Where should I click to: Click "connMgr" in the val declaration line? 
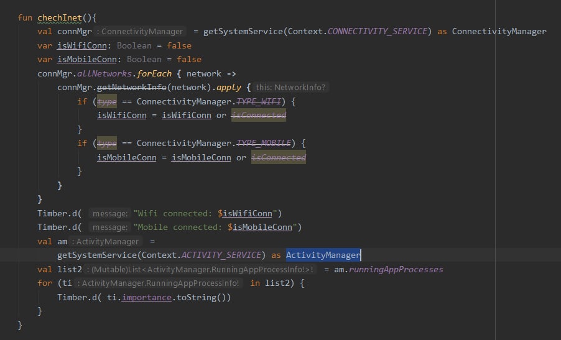[x=75, y=32]
